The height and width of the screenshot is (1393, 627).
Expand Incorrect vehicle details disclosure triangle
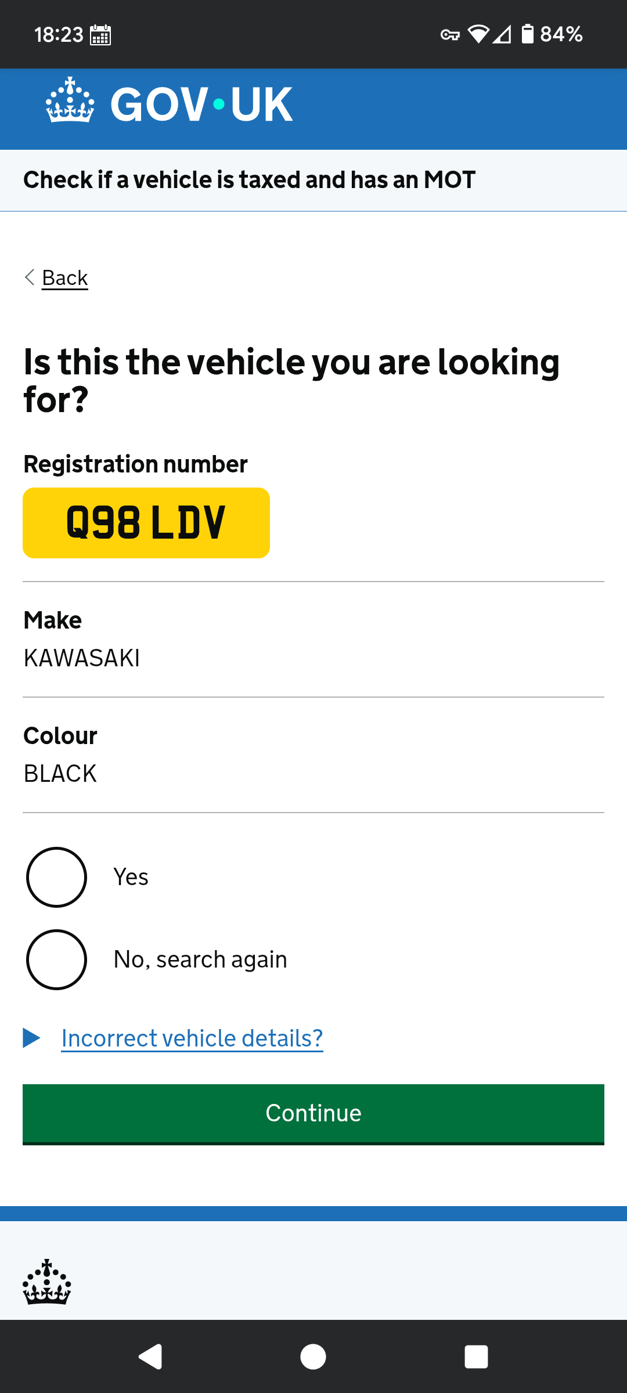pyautogui.click(x=31, y=1038)
